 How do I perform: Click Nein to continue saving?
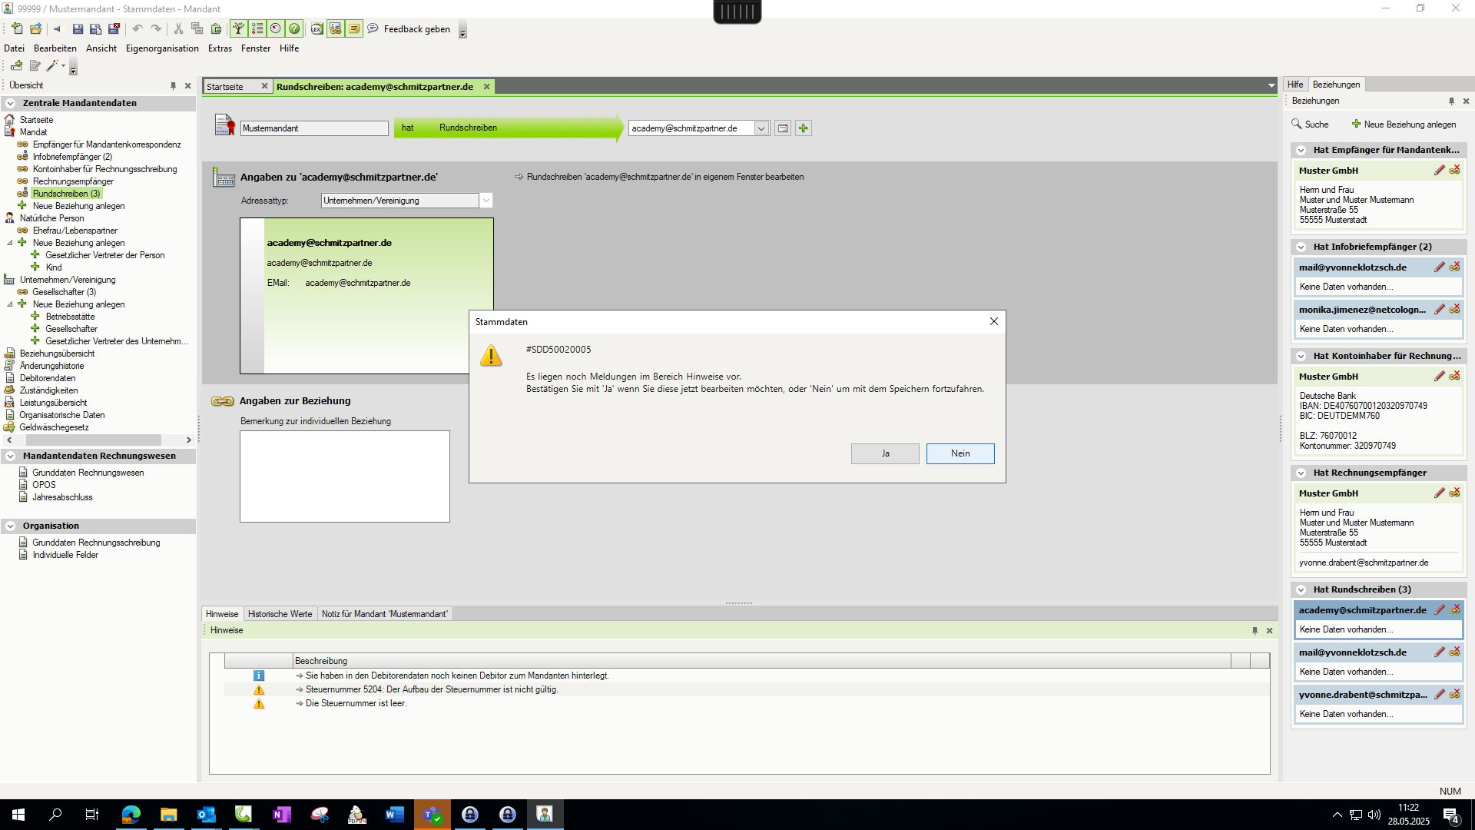pos(960,453)
